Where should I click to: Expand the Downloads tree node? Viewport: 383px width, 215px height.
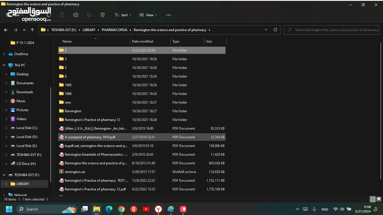[x=6, y=92]
